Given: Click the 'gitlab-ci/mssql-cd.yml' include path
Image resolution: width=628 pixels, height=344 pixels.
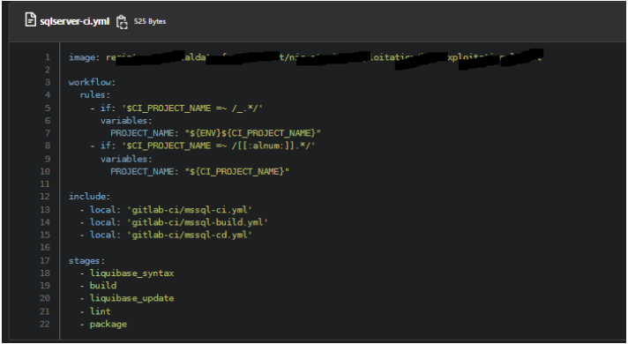Looking at the screenshot, I should click(190, 235).
